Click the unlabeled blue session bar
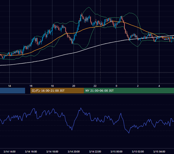The image size is (174, 154). (x=13, y=91)
